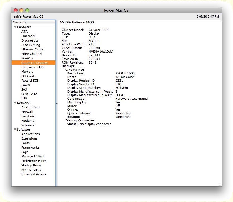Show Applications list under Software

pyautogui.click(x=30, y=134)
